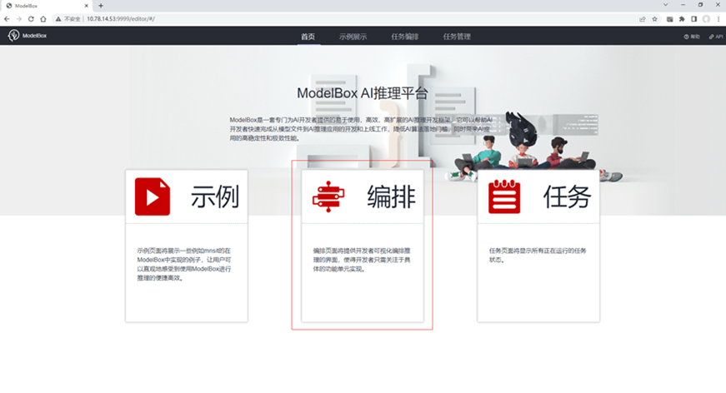Screen dimensions: 726x393
Task: Reload the page with the refresh icon
Action: click(x=31, y=19)
